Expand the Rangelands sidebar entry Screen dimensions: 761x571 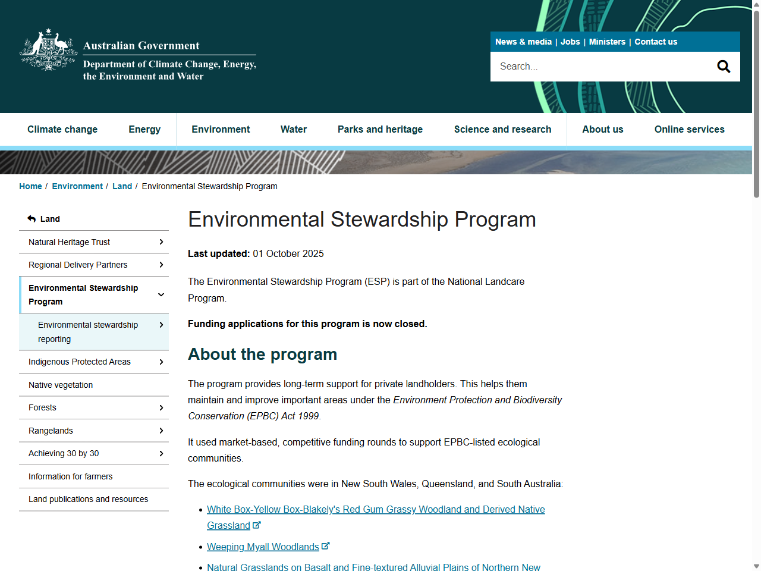pos(161,431)
